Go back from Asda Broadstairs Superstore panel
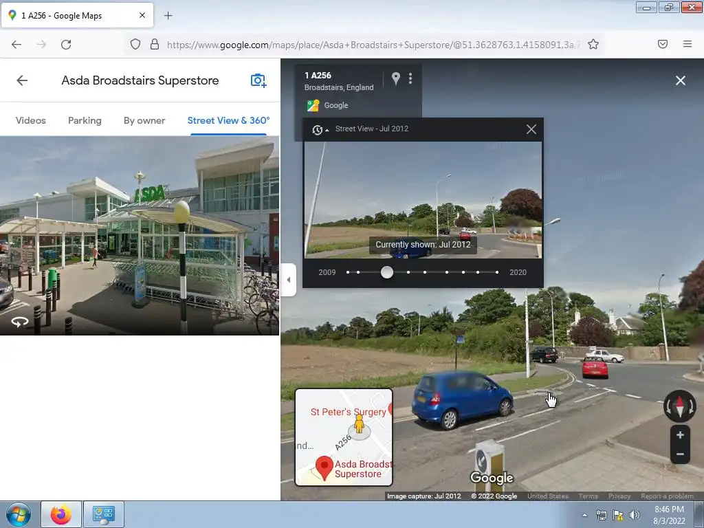This screenshot has height=528, width=704. pyautogui.click(x=22, y=80)
